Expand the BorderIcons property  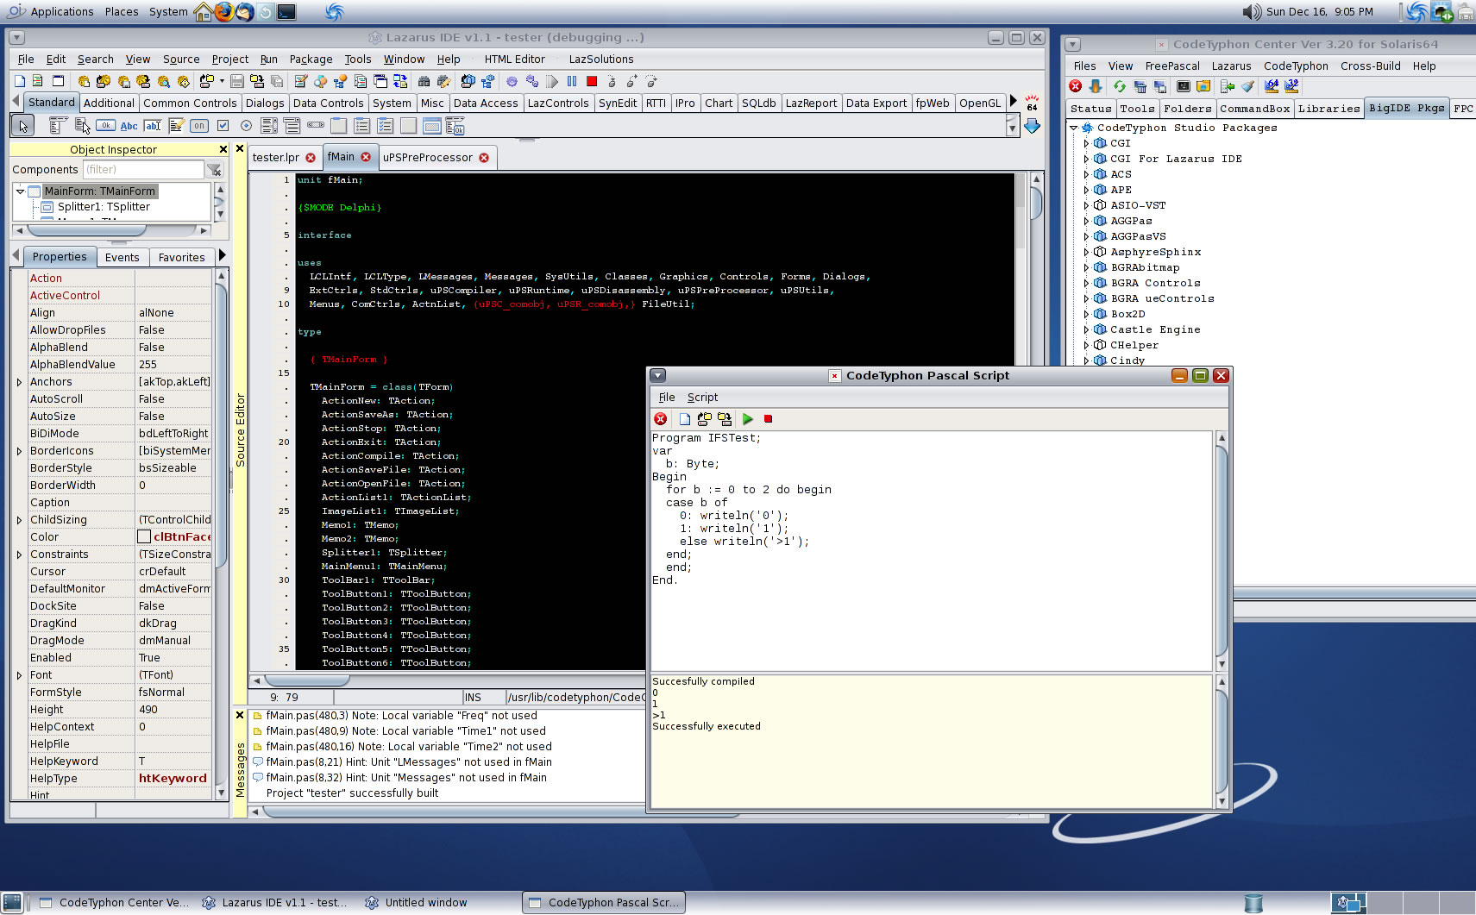point(19,451)
